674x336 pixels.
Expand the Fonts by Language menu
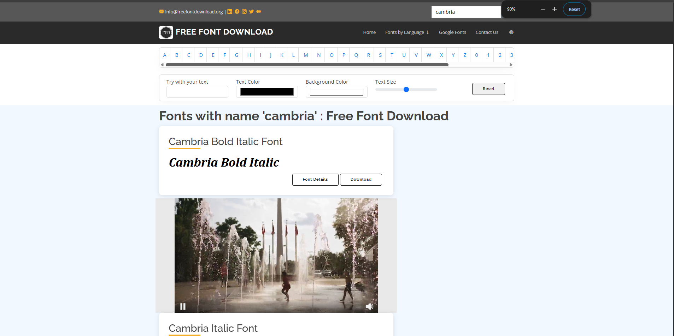407,32
